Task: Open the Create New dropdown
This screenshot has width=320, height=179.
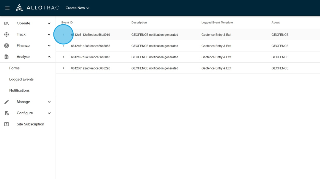Action: coord(77,8)
